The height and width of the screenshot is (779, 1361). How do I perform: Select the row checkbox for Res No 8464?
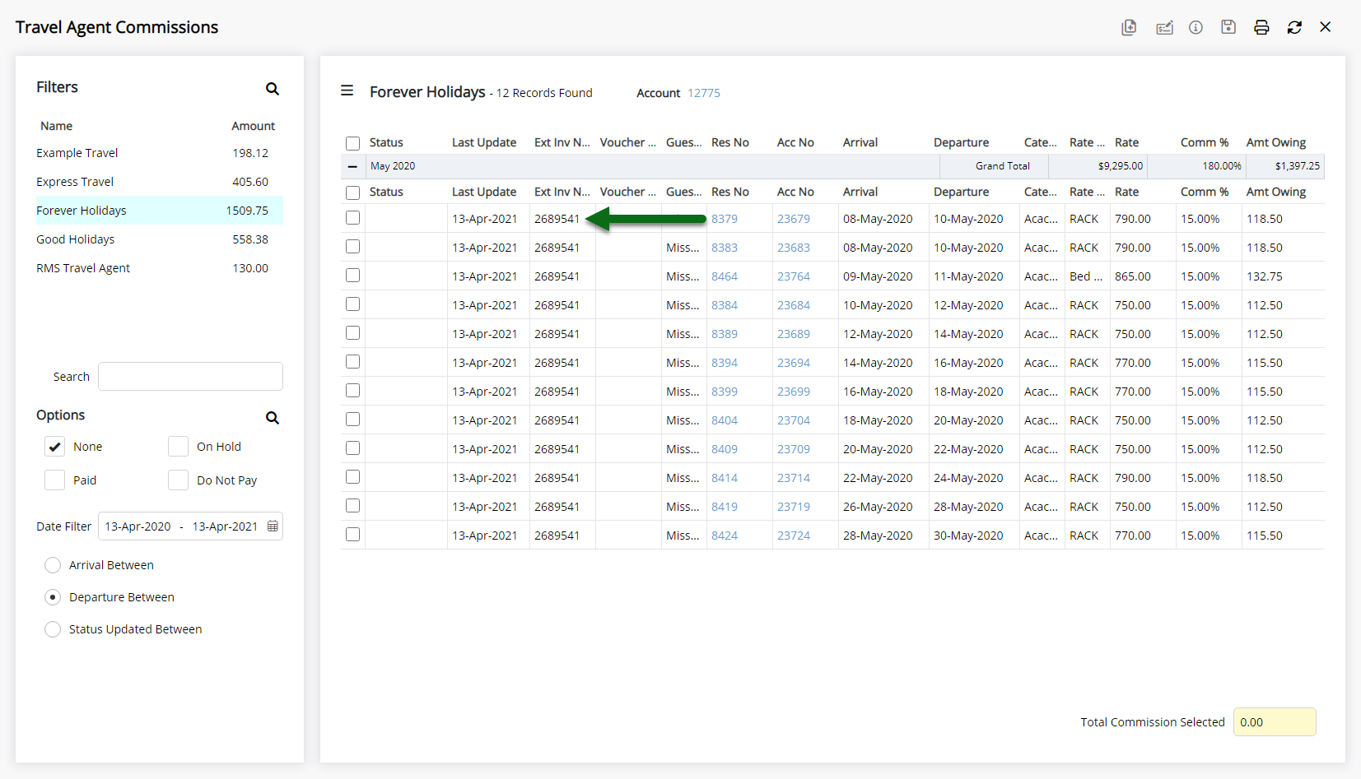tap(353, 276)
